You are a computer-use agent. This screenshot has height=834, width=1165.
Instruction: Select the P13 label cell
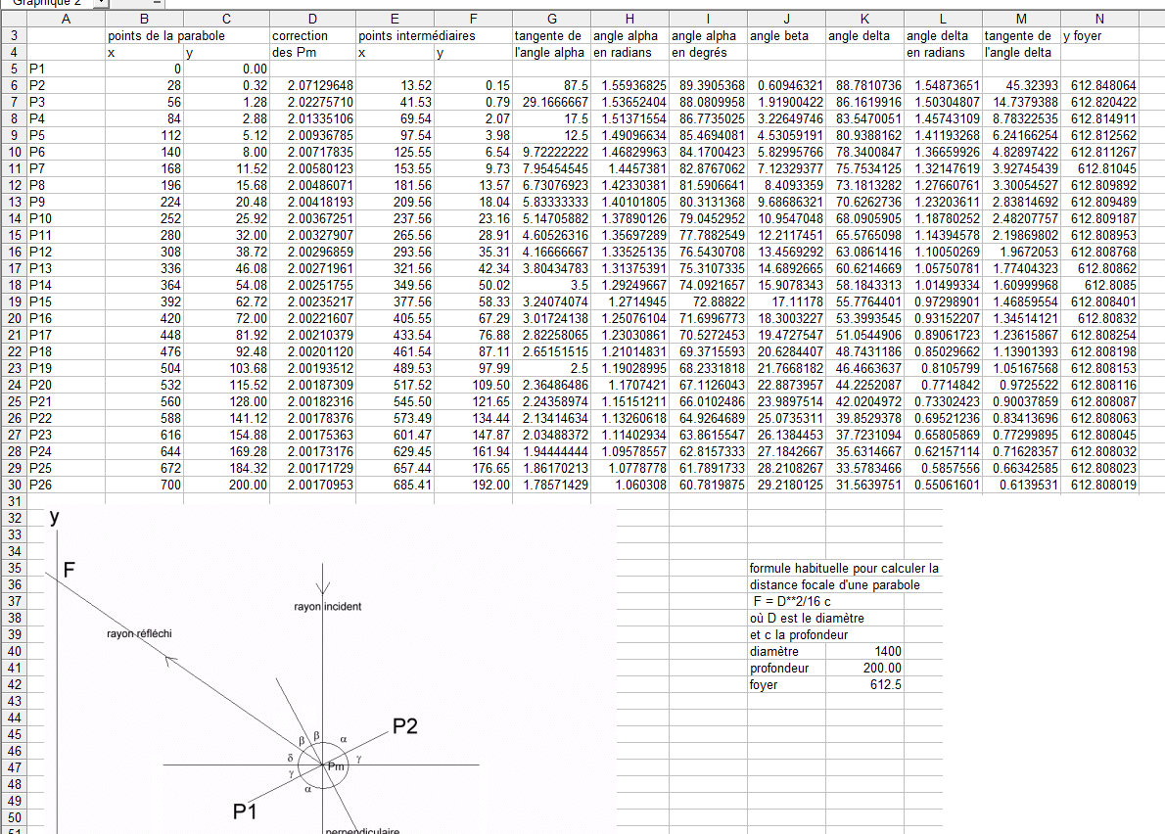click(67, 268)
